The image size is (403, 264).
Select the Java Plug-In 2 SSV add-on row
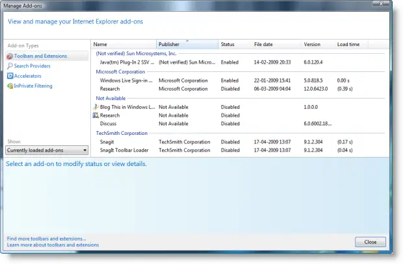[x=126, y=62]
